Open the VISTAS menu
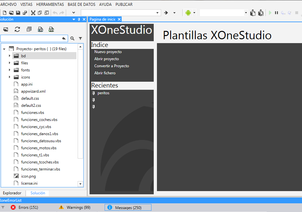The width and height of the screenshot is (302, 212). (x=26, y=4)
